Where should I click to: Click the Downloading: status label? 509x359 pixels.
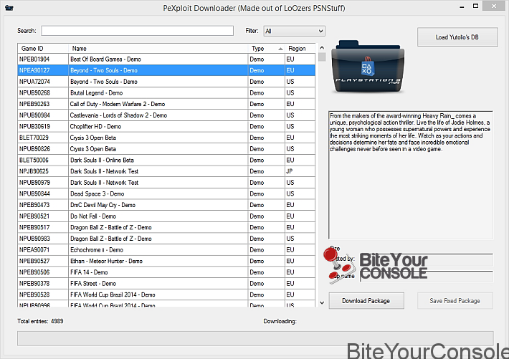[280, 321]
